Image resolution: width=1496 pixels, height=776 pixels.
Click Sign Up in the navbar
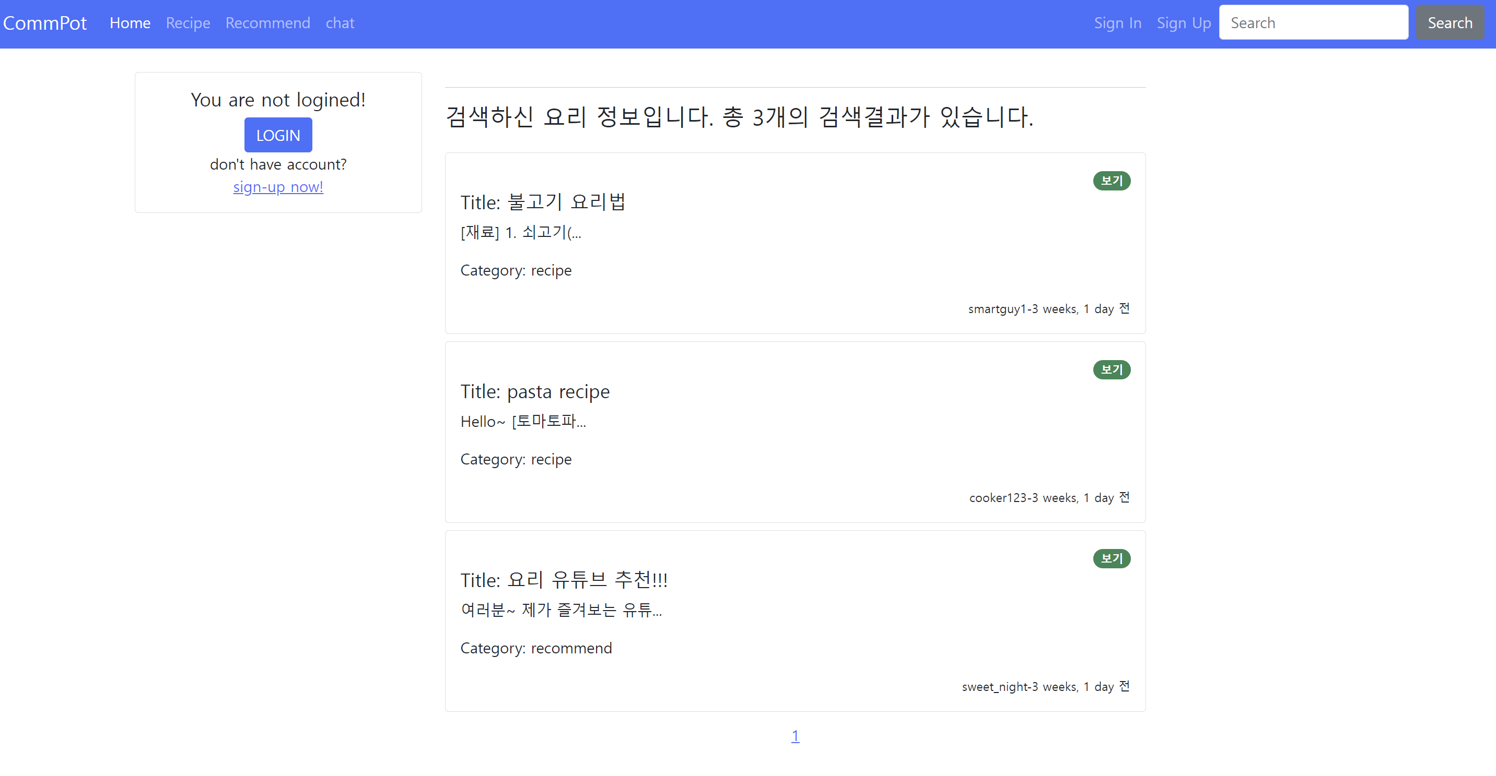coord(1183,23)
